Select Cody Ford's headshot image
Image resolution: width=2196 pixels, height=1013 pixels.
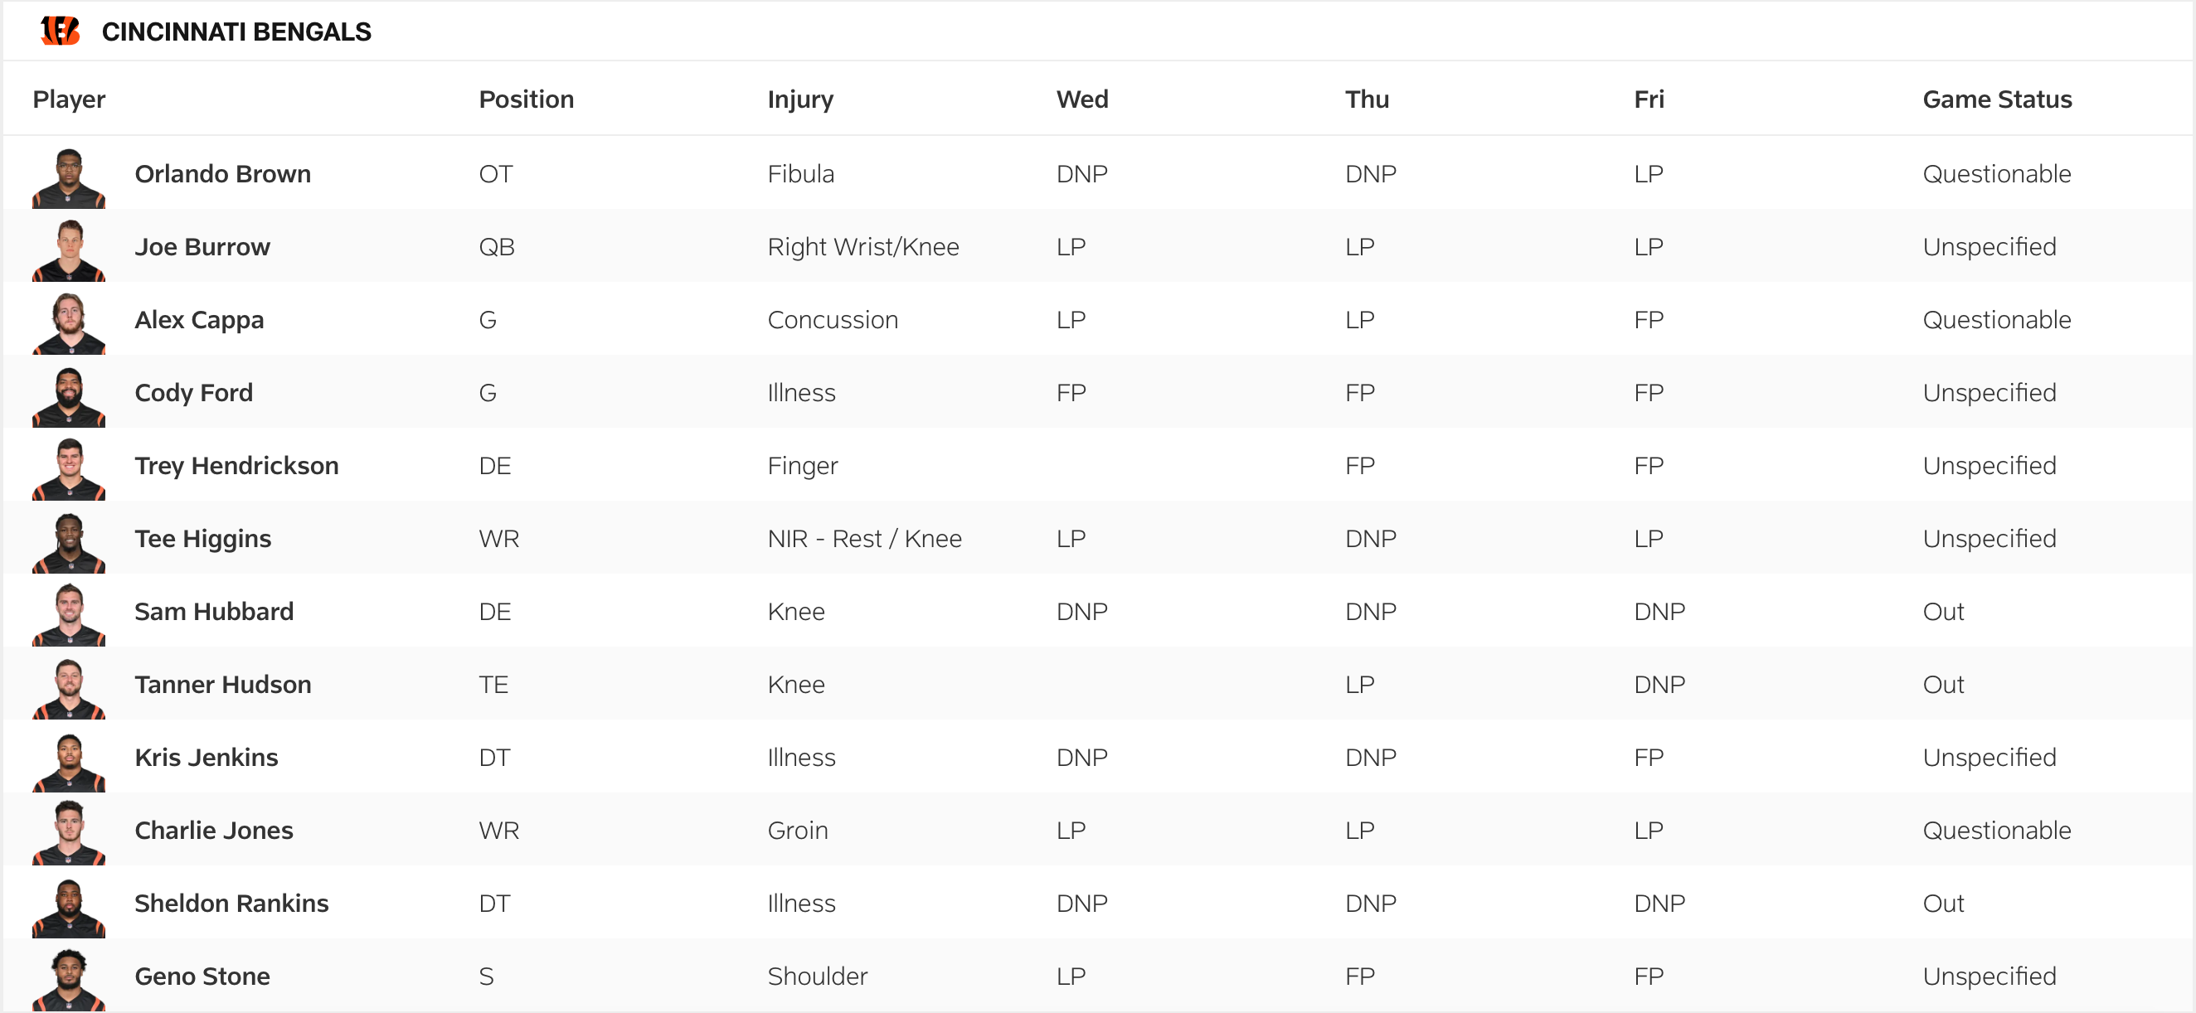(x=69, y=396)
